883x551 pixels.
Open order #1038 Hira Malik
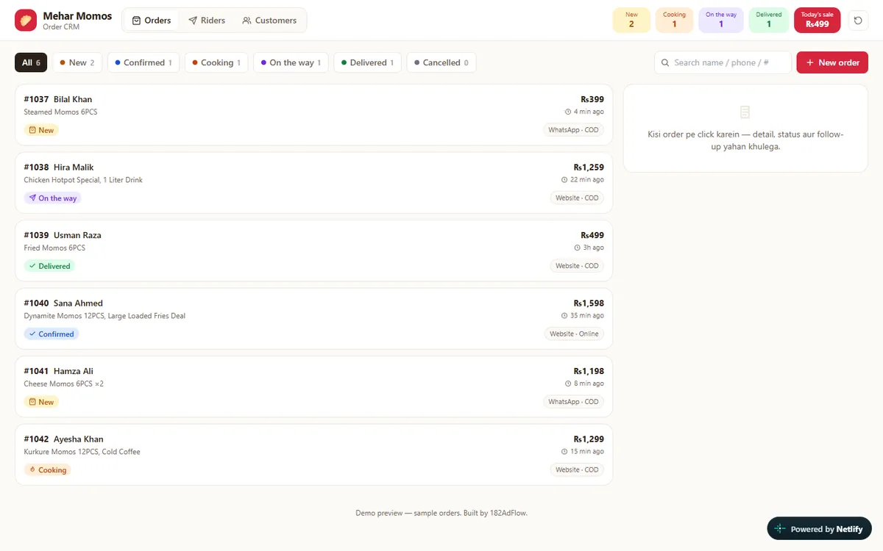point(313,183)
